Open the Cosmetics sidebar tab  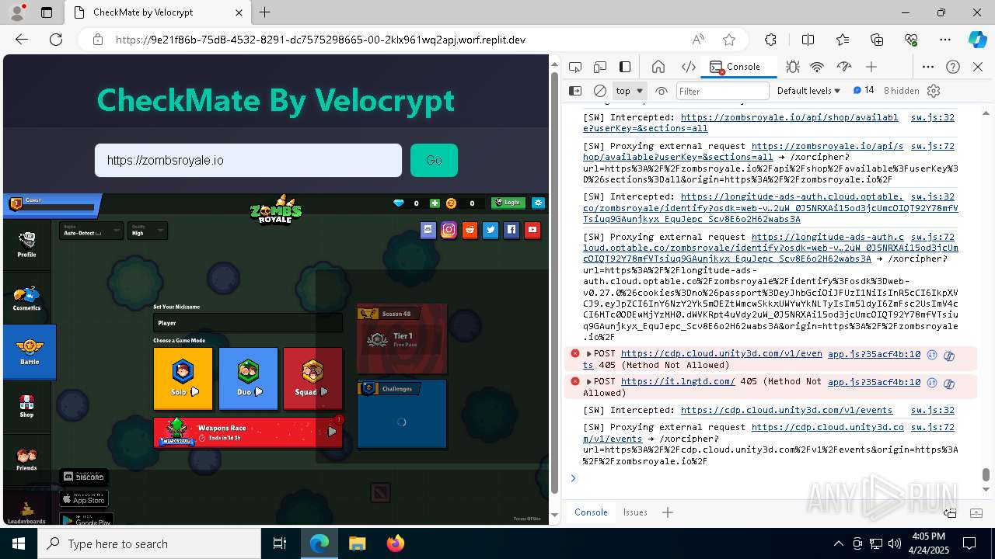point(26,298)
